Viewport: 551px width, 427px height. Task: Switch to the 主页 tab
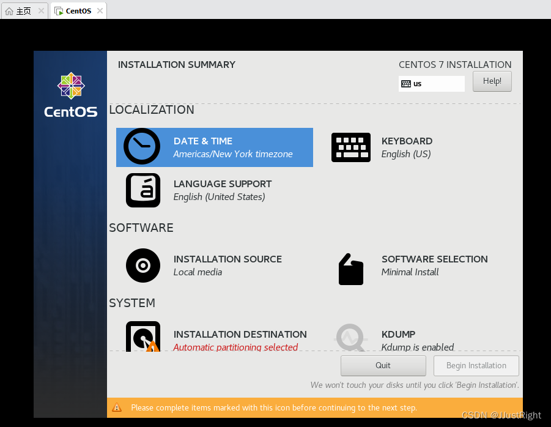click(24, 11)
